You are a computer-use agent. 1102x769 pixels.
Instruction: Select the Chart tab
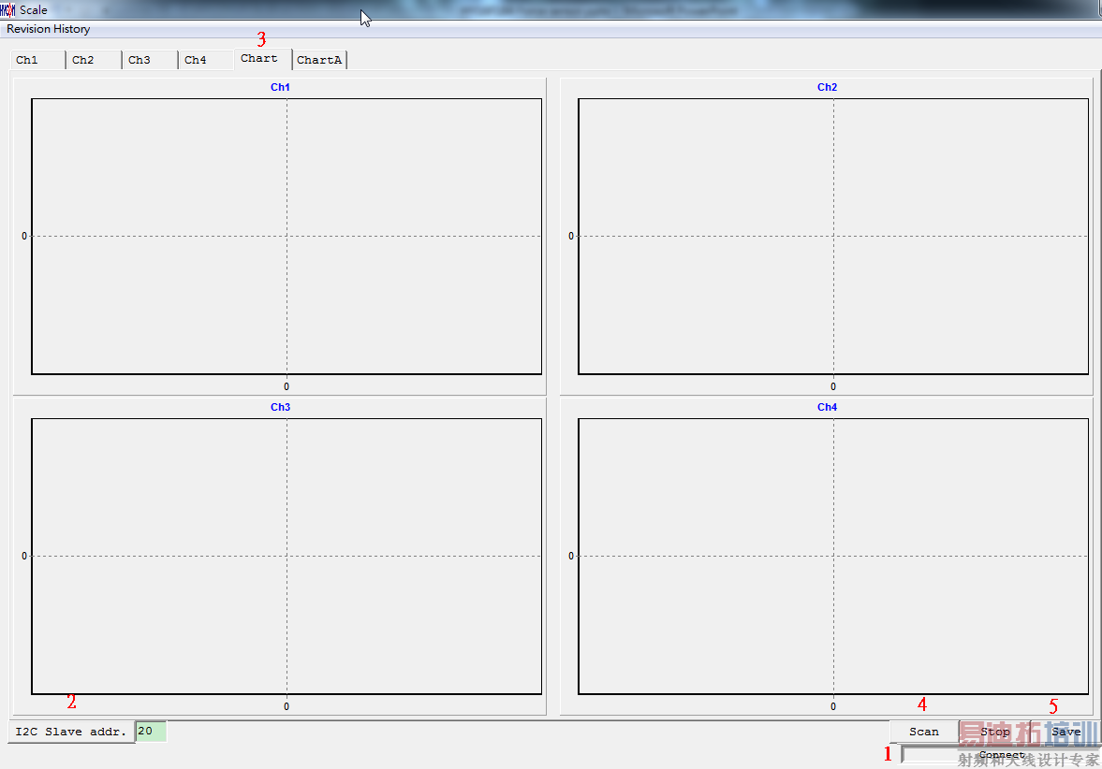tap(263, 58)
